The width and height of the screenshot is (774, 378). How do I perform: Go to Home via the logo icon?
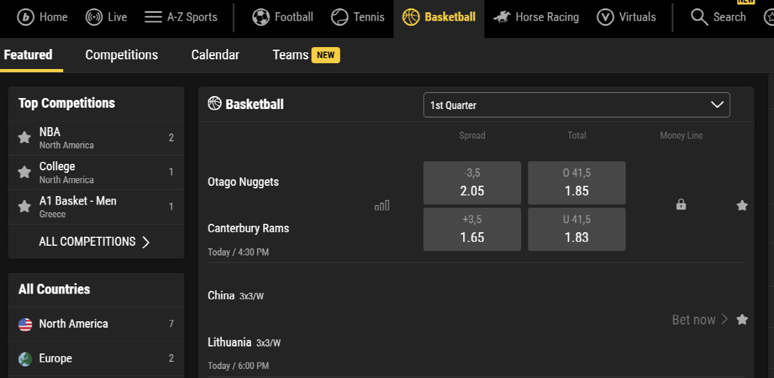pyautogui.click(x=25, y=17)
